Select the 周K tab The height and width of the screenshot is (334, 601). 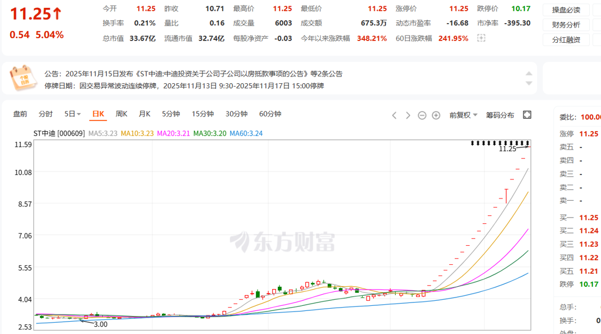121,114
